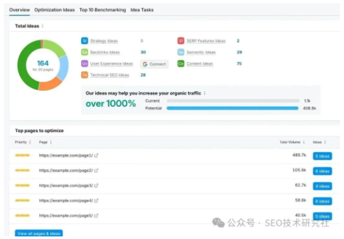Click the info icon next to Total Ideas
344x239 pixels.
coord(43,26)
